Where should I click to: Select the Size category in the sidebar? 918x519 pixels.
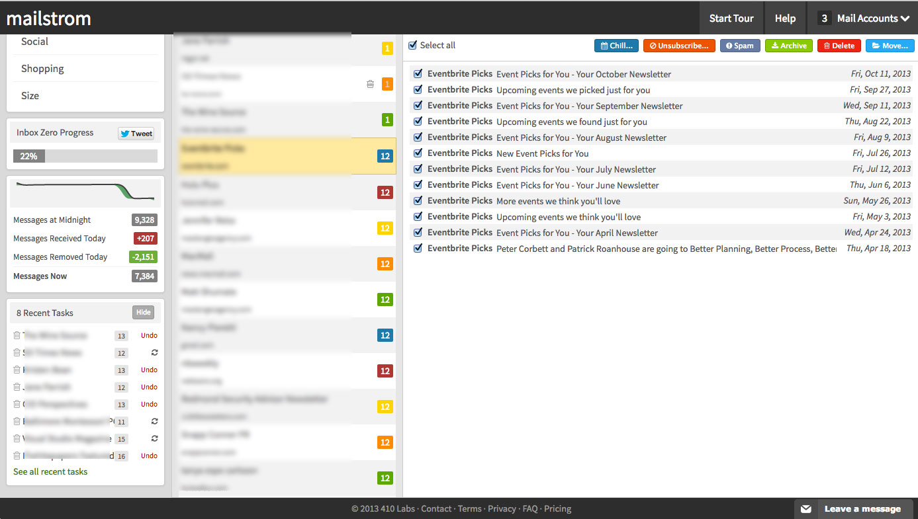pyautogui.click(x=30, y=95)
